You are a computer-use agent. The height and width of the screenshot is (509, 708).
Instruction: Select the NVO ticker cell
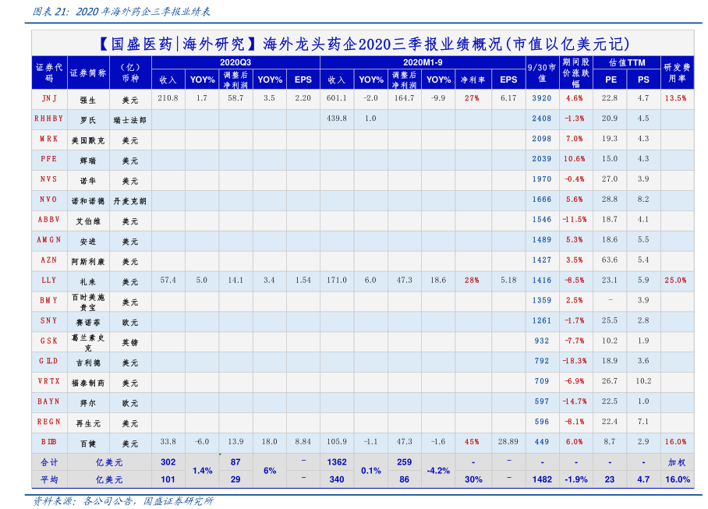[x=49, y=200]
